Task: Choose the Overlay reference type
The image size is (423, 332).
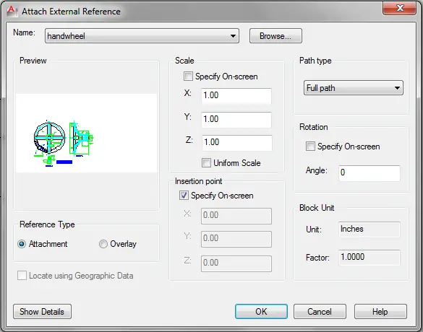Action: tap(103, 244)
